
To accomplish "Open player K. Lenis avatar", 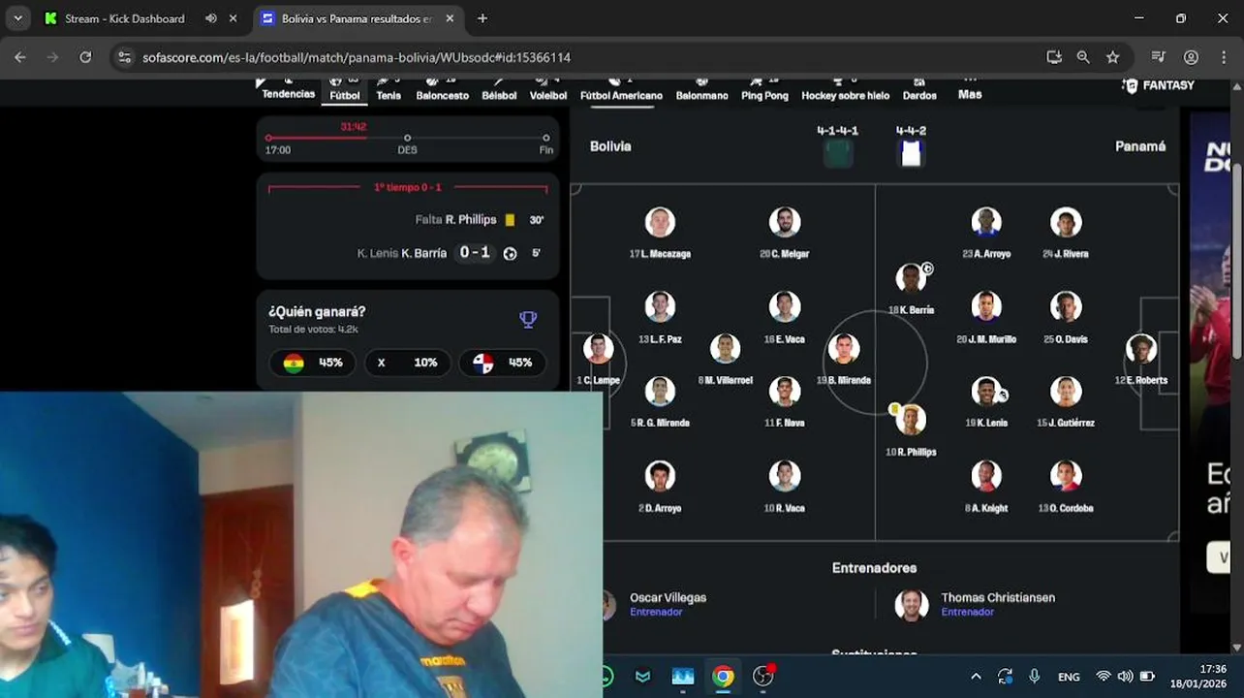I will coord(986,392).
